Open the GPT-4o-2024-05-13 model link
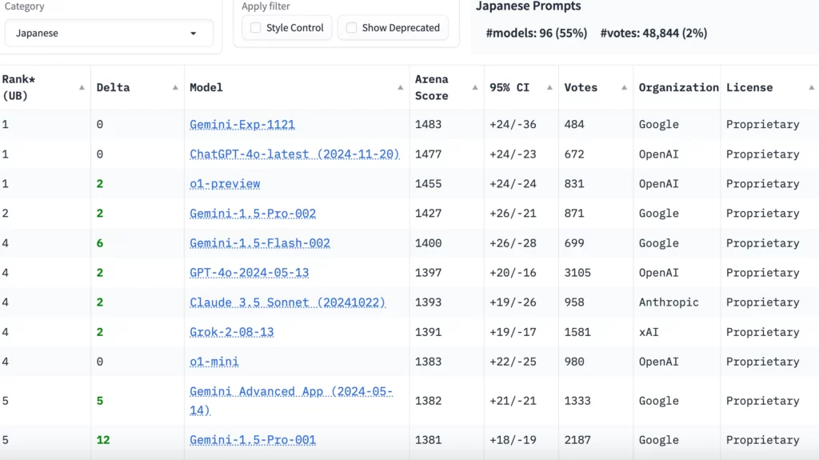 [x=250, y=273]
